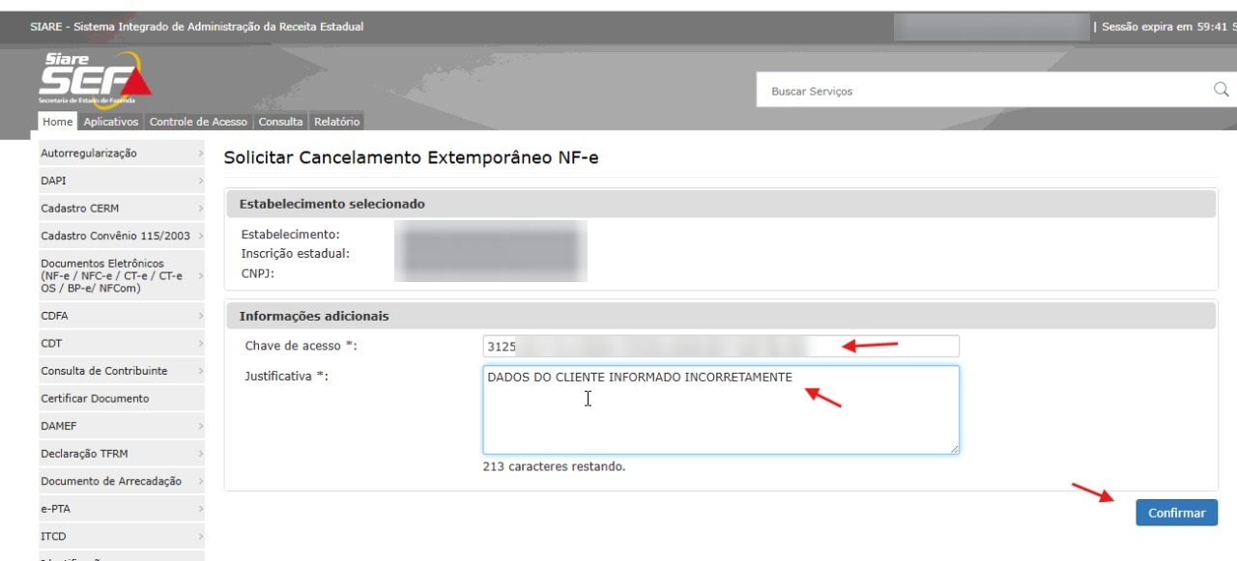The width and height of the screenshot is (1237, 561).
Task: Expand the Autorregularização sidebar item
Action: 122,154
